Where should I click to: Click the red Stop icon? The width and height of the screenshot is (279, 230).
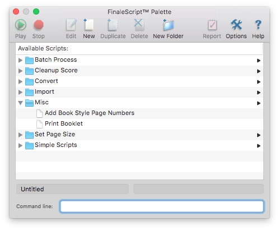tap(39, 25)
